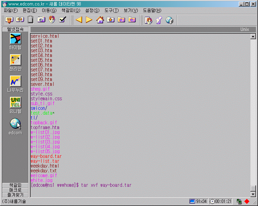Click the connect plug toolbar icon

(x=9, y=20)
